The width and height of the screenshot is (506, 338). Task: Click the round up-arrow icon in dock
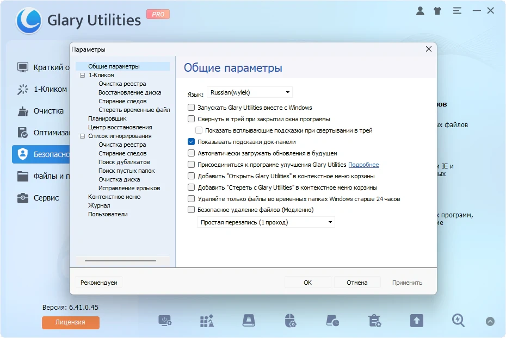tap(490, 321)
